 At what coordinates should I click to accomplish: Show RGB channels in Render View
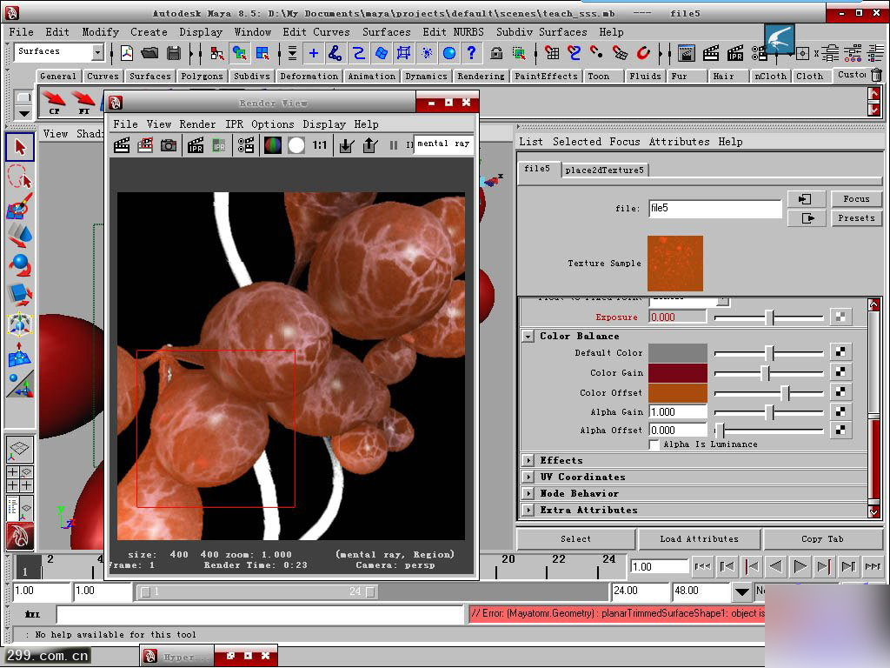pyautogui.click(x=273, y=145)
